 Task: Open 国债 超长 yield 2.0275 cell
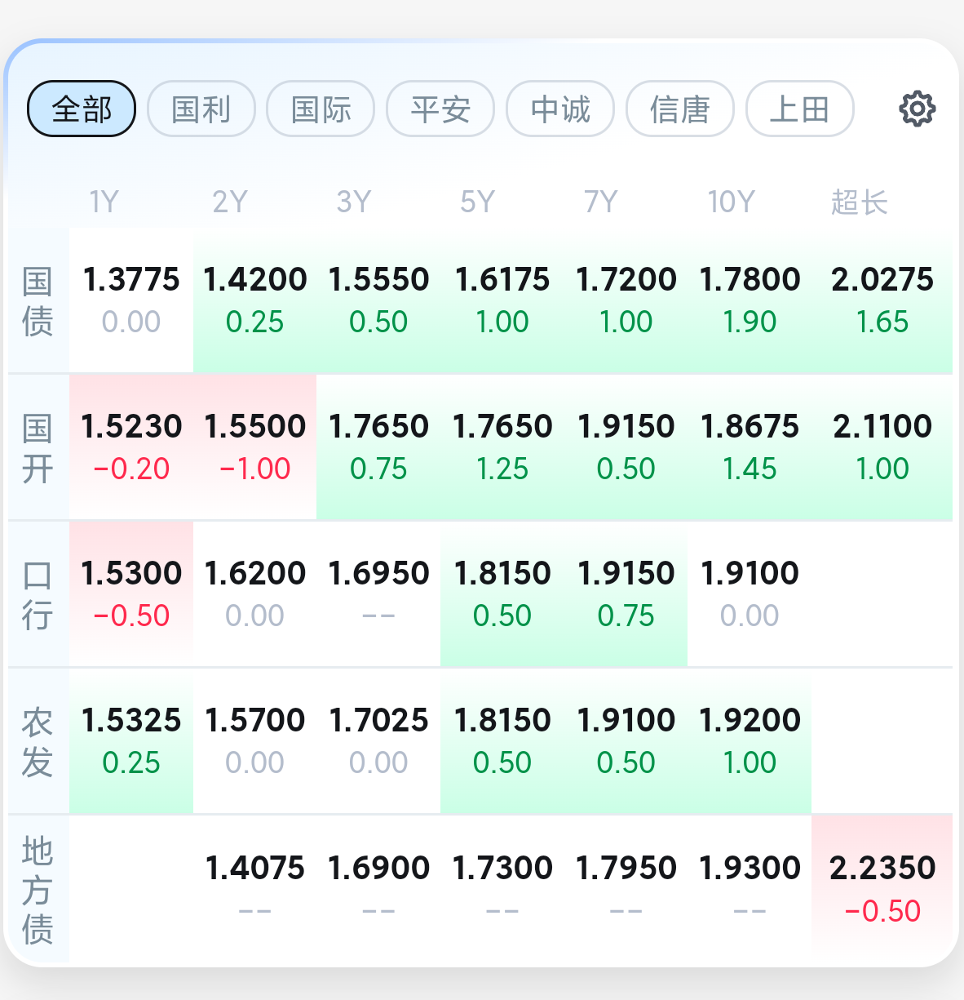coord(882,300)
